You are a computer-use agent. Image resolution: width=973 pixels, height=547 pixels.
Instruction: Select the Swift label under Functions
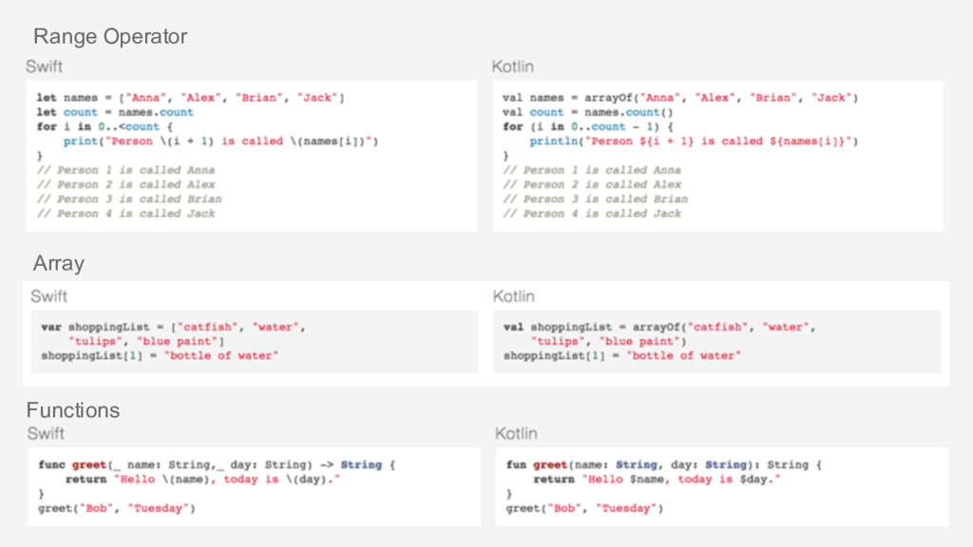46,433
